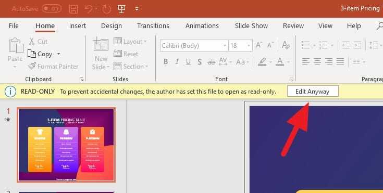
Task: Click the Undo arrow icon
Action: (89, 9)
